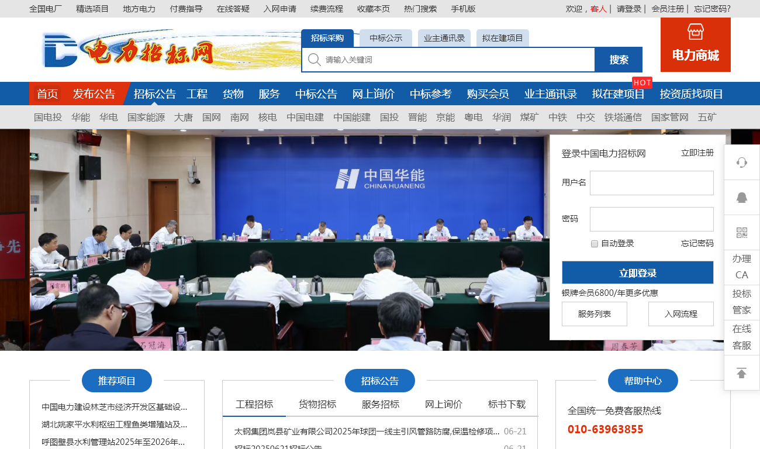Click the 请登录 link in top bar

(629, 9)
